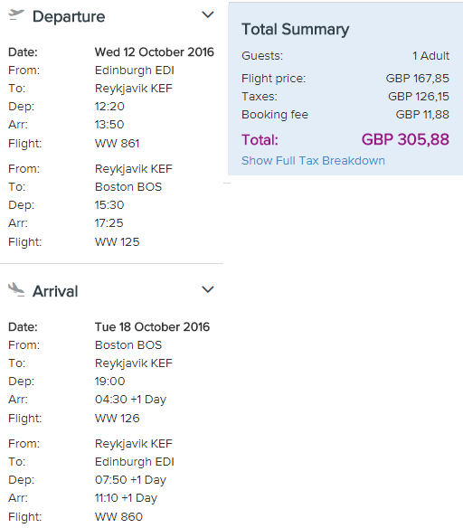Select the Total Summary heading
The height and width of the screenshot is (528, 463).
coord(296,30)
